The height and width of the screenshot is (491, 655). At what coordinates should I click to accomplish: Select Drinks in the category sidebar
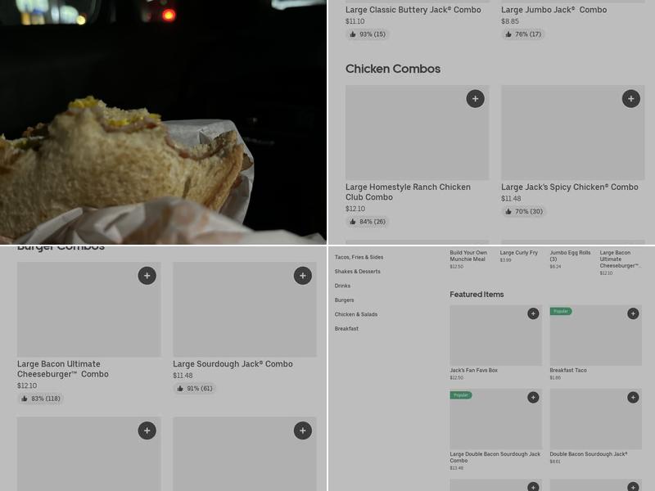342,286
